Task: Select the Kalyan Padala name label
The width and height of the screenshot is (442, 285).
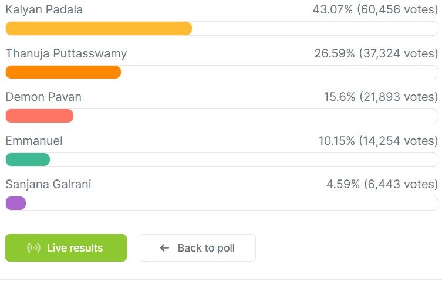Action: pyautogui.click(x=44, y=9)
